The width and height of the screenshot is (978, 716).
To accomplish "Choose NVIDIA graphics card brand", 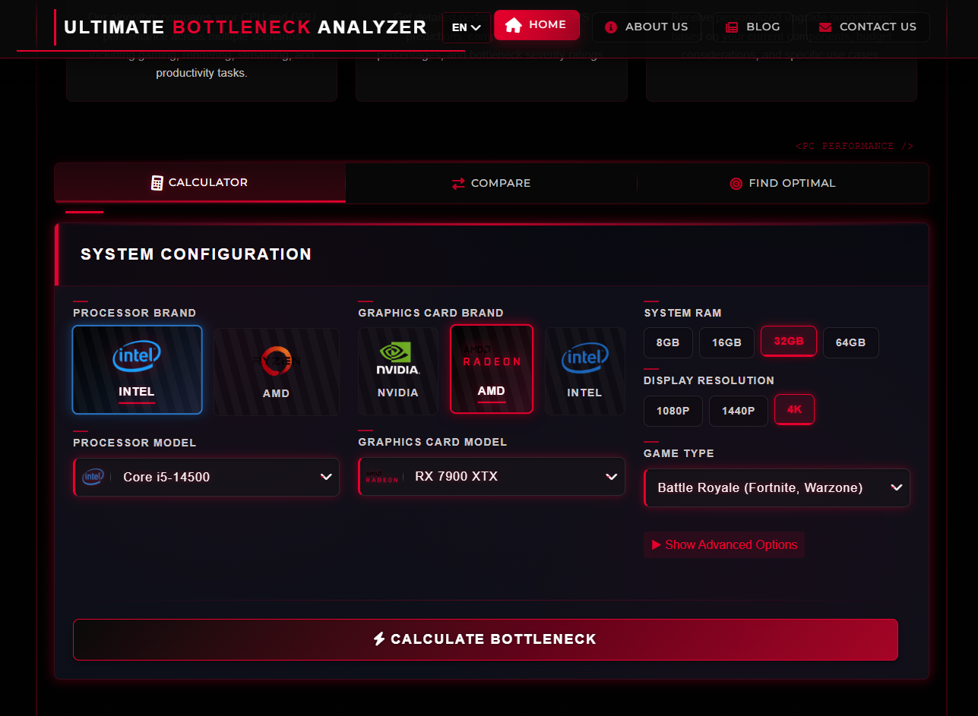I will 398,371.
